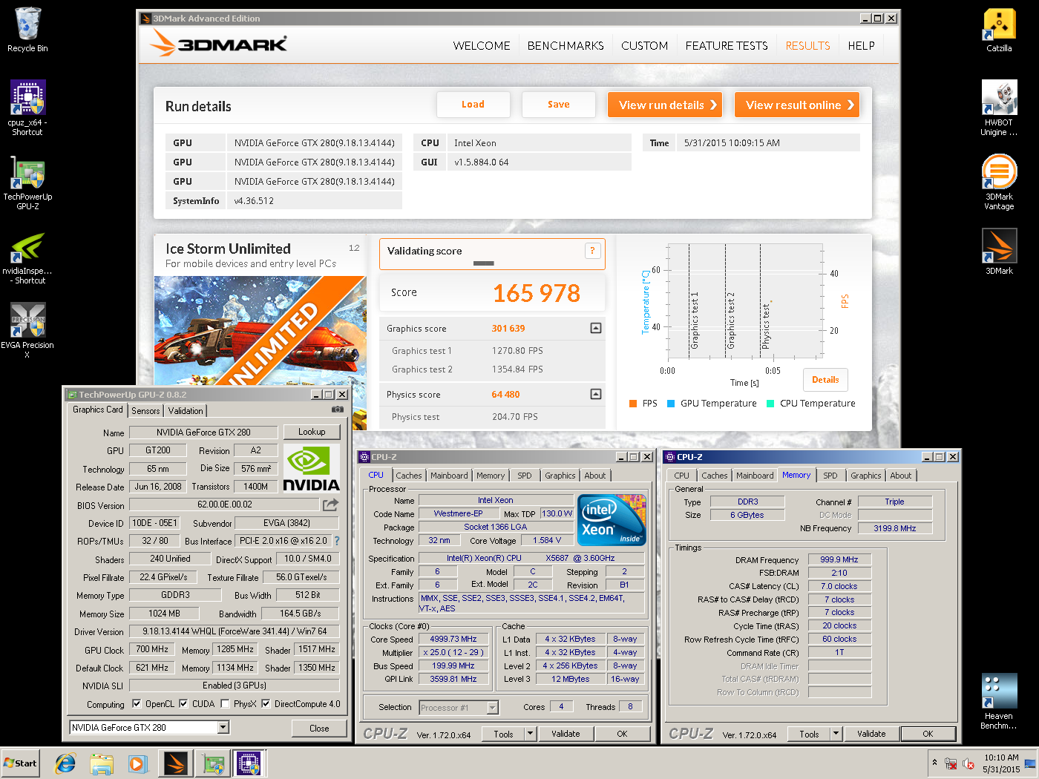Click OK in right CPU-Z window

tap(928, 734)
